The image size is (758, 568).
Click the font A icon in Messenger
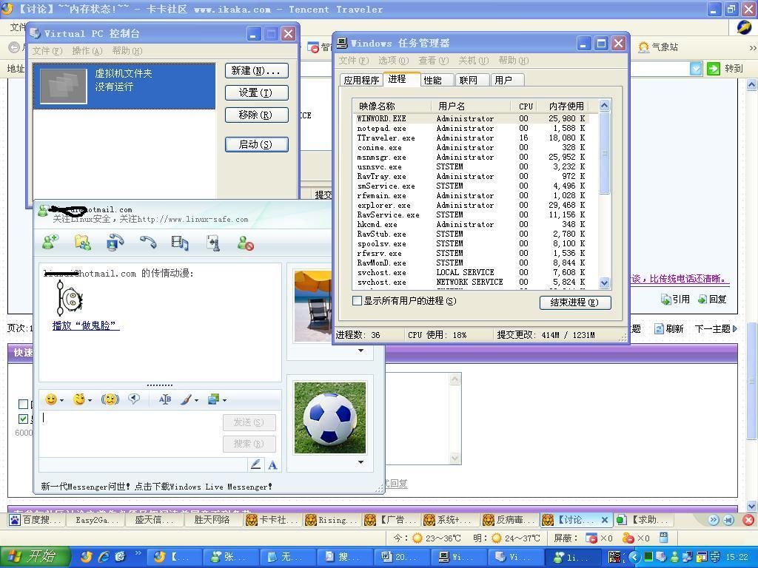[272, 464]
